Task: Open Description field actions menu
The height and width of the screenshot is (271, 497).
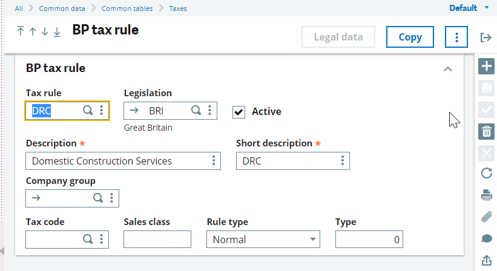Action: [x=214, y=160]
